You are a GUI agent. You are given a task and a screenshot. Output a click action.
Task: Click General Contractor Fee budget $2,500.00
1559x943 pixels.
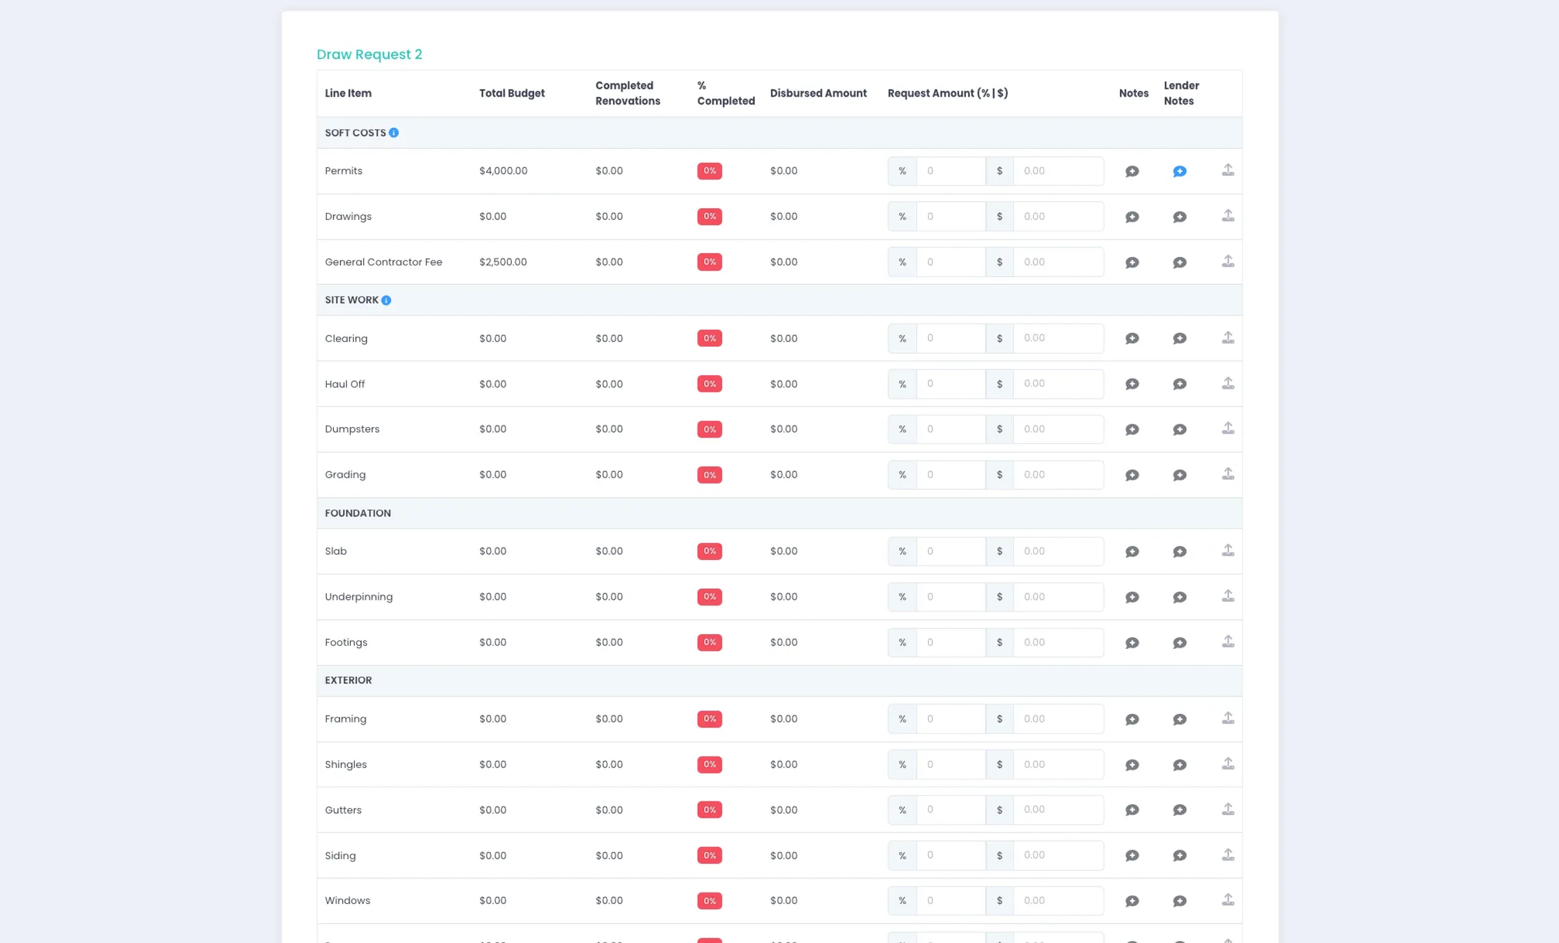point(503,262)
